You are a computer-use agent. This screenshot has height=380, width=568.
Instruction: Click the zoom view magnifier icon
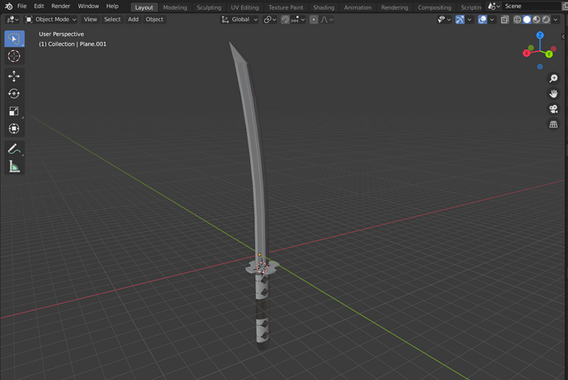click(553, 78)
